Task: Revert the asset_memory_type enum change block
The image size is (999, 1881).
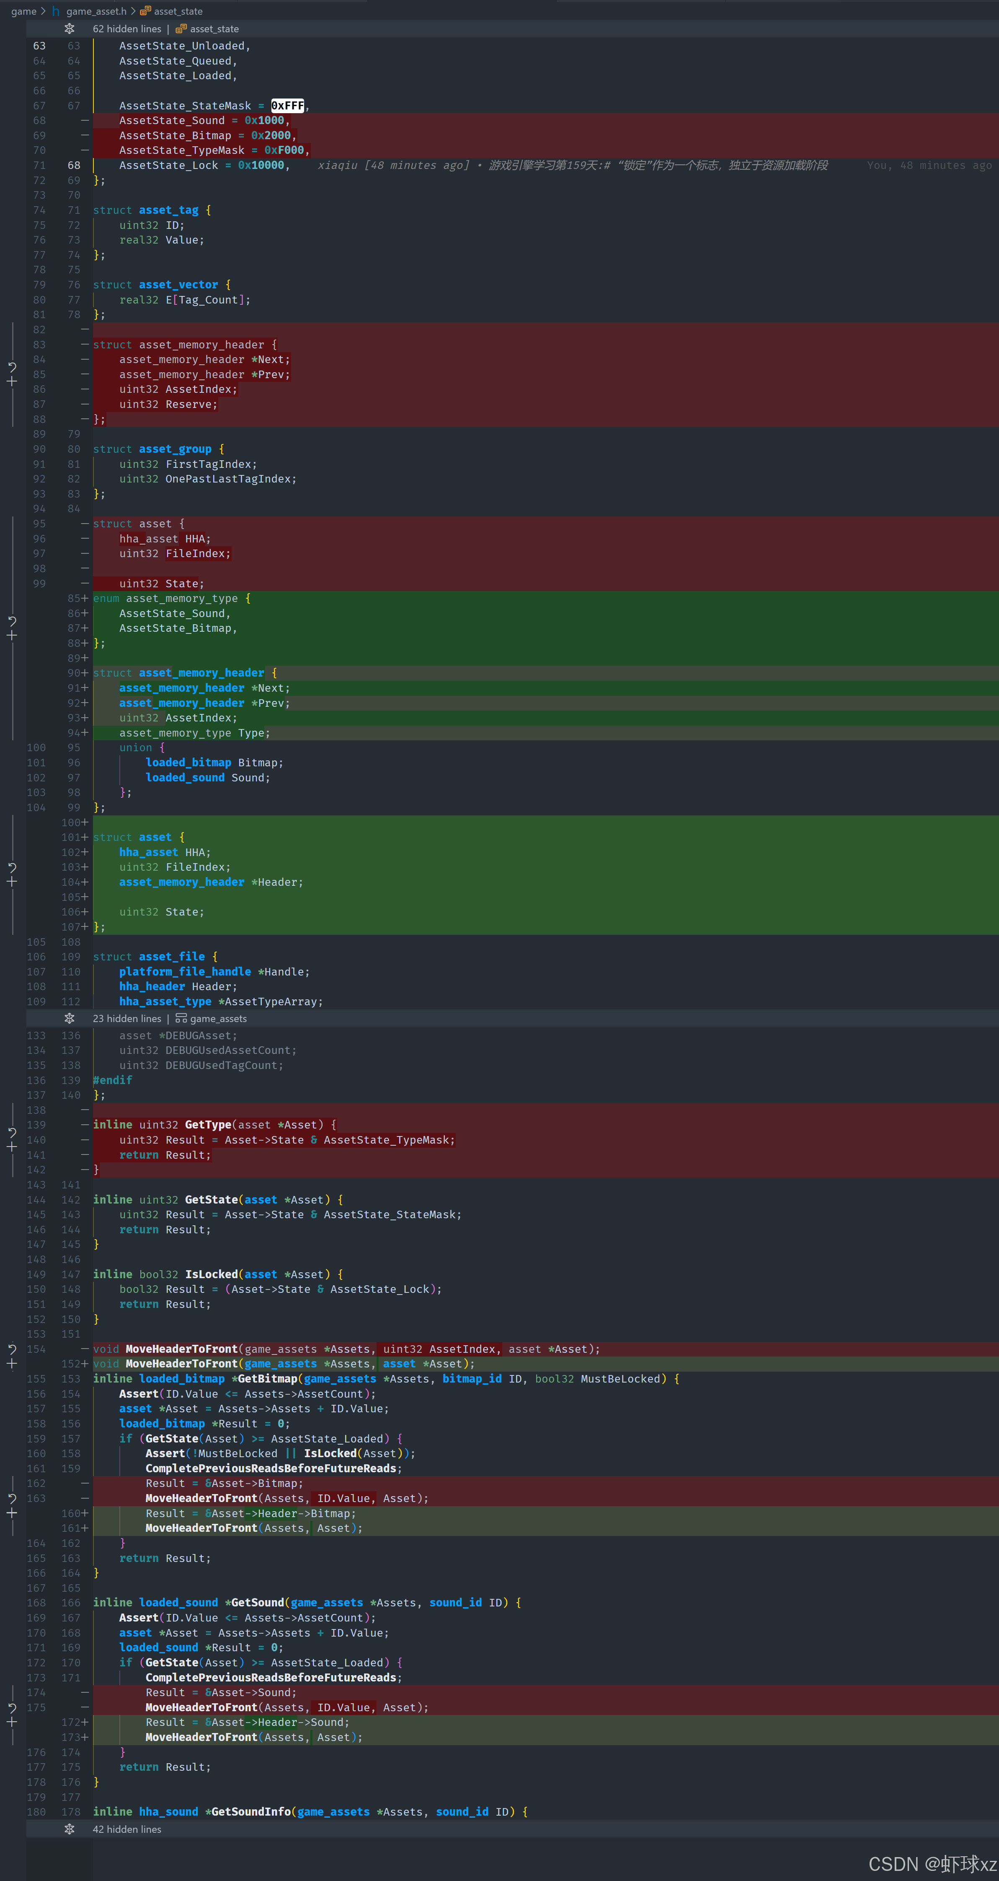Action: (12, 621)
